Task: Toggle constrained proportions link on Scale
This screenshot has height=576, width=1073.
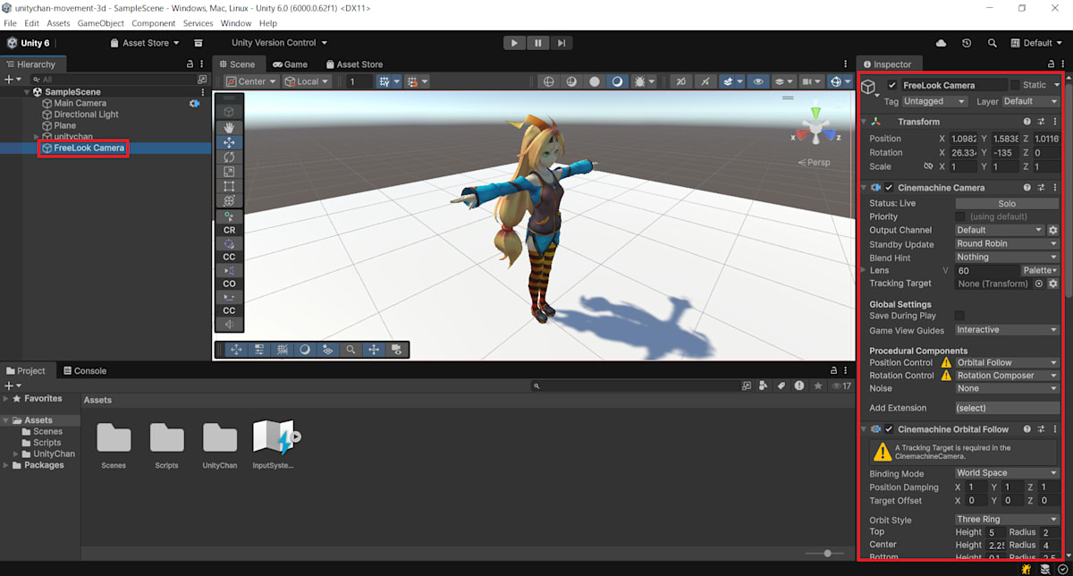Action: click(928, 166)
